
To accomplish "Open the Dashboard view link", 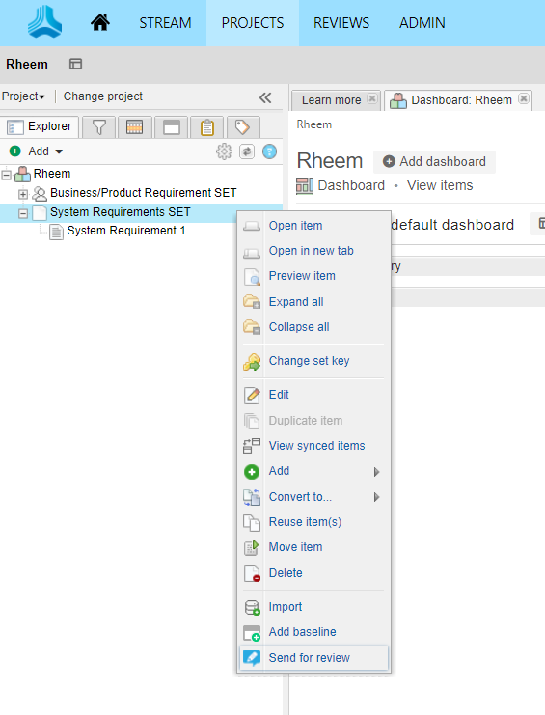I will pos(351,185).
